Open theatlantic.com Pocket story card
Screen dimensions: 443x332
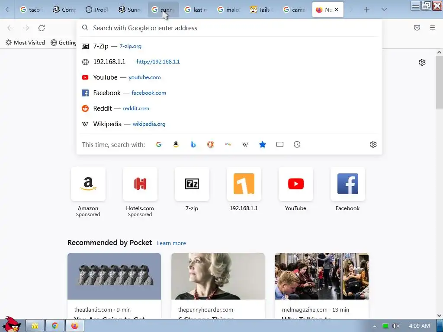tap(114, 286)
